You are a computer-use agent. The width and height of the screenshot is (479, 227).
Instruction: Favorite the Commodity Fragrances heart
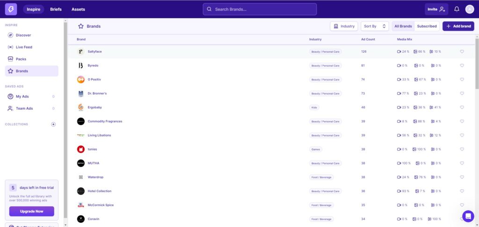point(462,121)
